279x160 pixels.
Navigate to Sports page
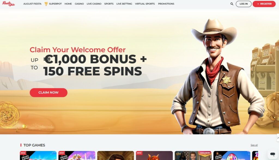tap(109, 4)
